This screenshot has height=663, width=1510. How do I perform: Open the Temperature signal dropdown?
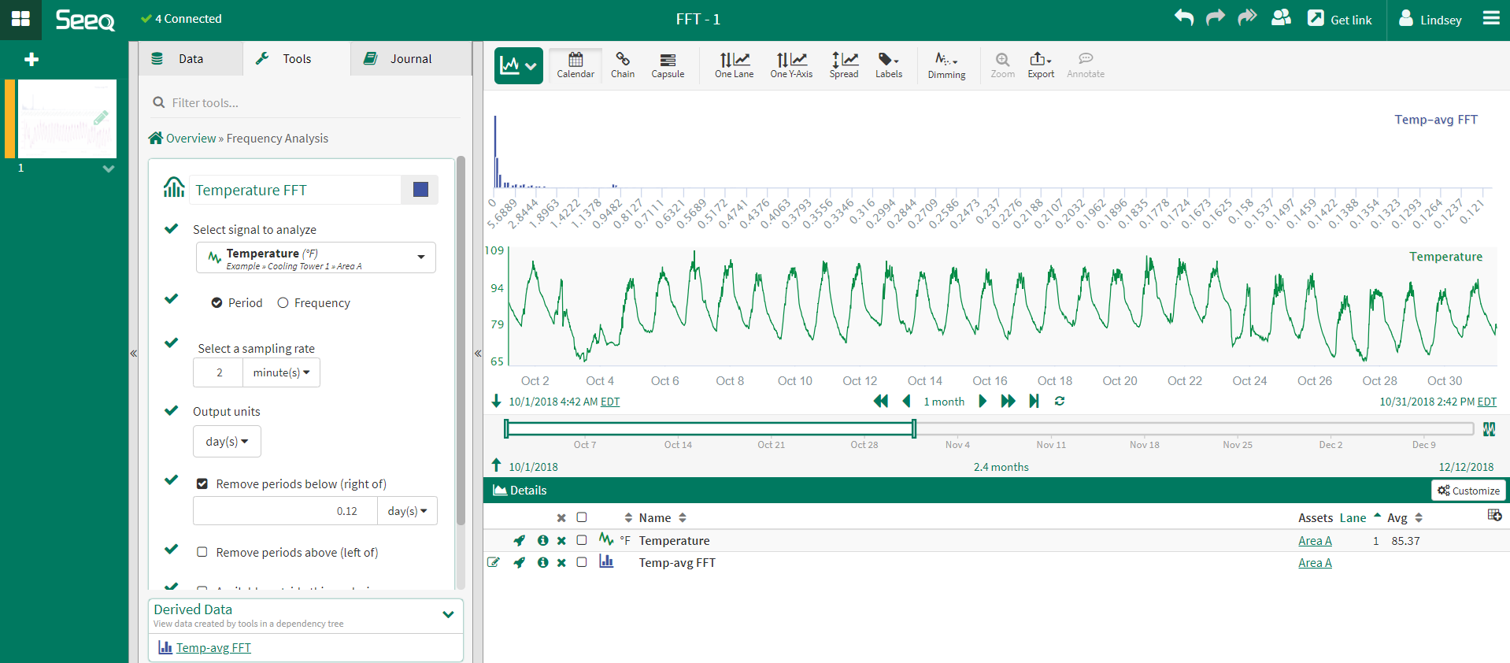coord(316,257)
